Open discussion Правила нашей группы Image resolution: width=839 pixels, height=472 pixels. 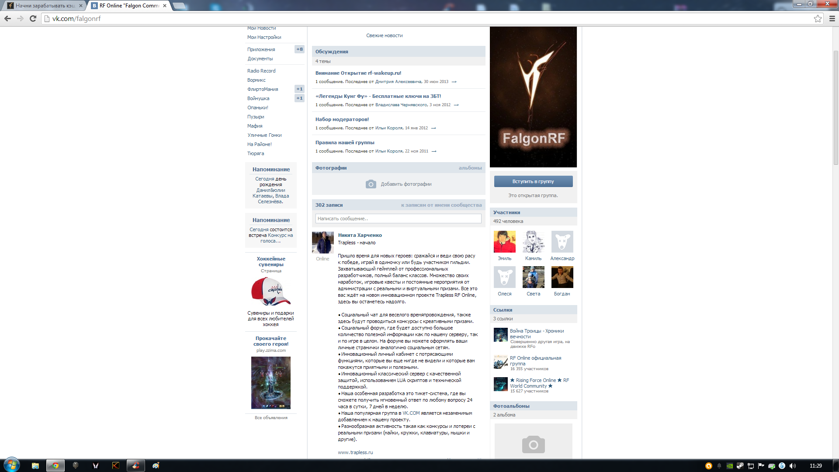click(x=345, y=142)
